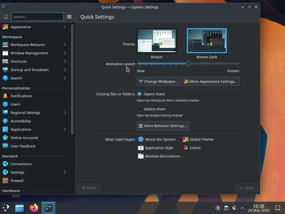Open the Users settings page
The width and height of the screenshot is (285, 214).
click(35, 104)
